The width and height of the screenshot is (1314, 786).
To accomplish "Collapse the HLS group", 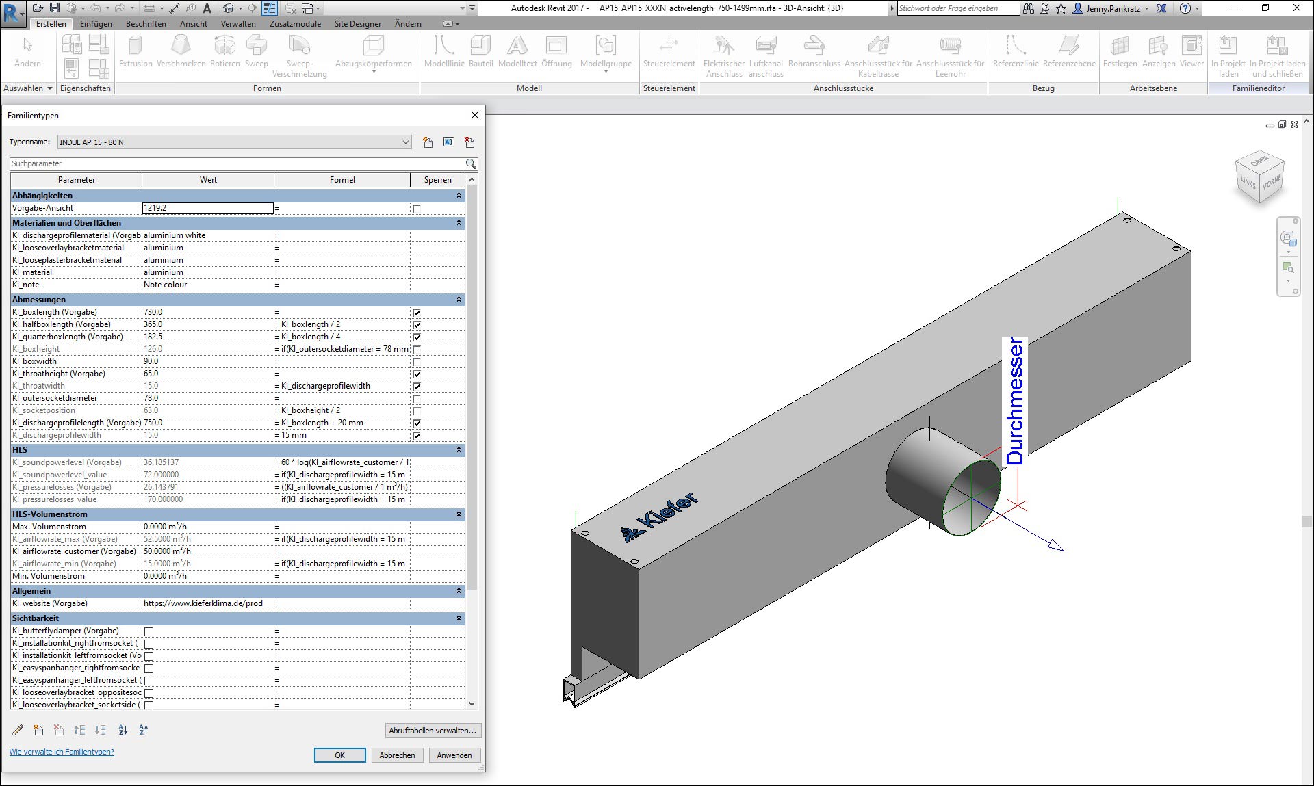I will click(459, 450).
